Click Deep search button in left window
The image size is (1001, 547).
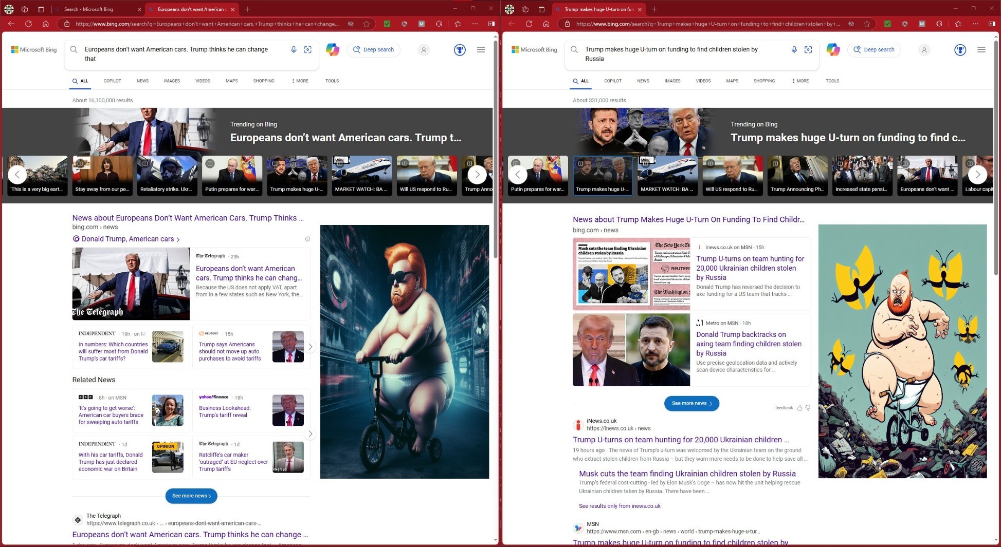(x=374, y=50)
